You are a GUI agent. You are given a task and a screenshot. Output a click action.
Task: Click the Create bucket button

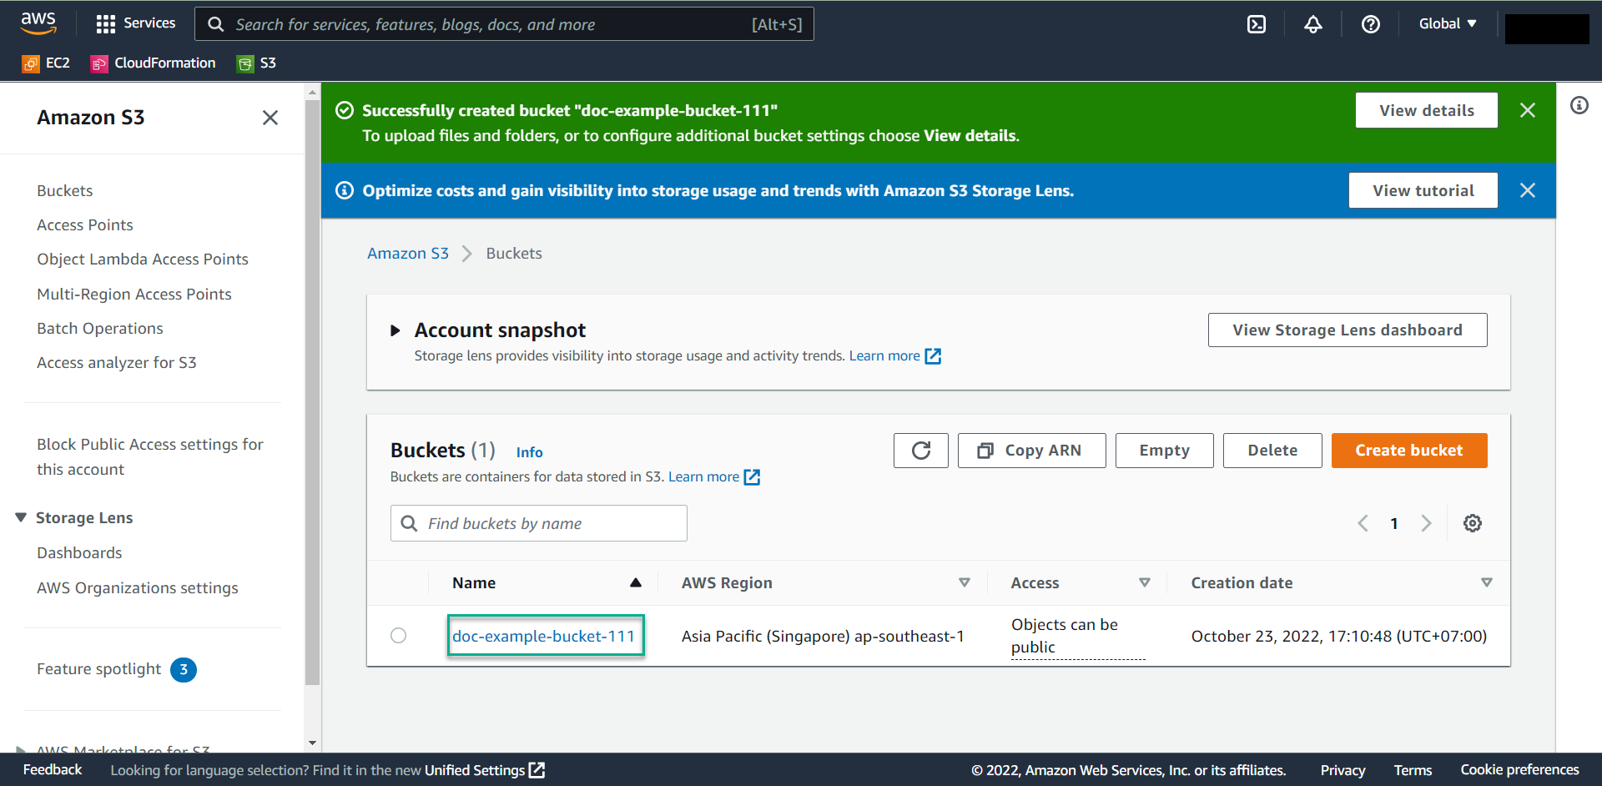tap(1408, 451)
